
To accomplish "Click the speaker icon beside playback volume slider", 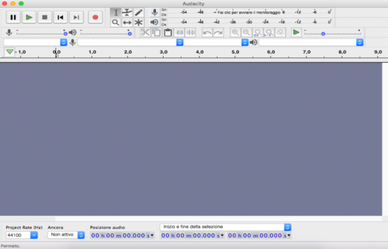I will point(72,32).
